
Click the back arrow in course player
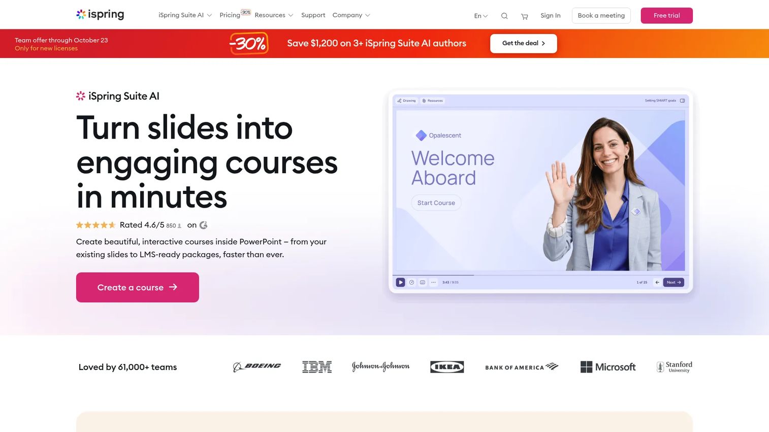(x=657, y=282)
